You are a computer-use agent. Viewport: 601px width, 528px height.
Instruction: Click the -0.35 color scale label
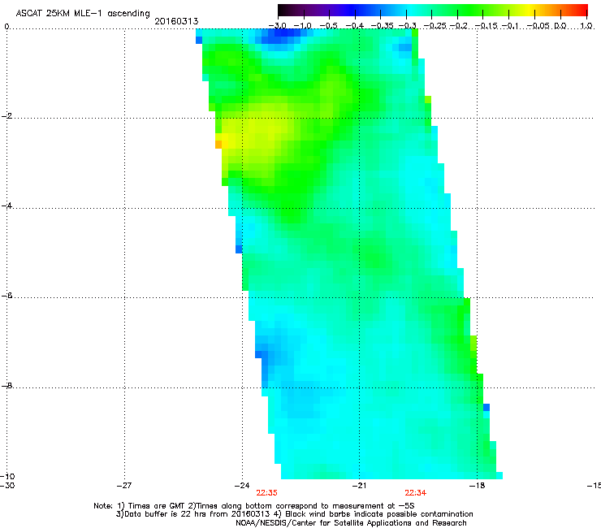coord(382,26)
